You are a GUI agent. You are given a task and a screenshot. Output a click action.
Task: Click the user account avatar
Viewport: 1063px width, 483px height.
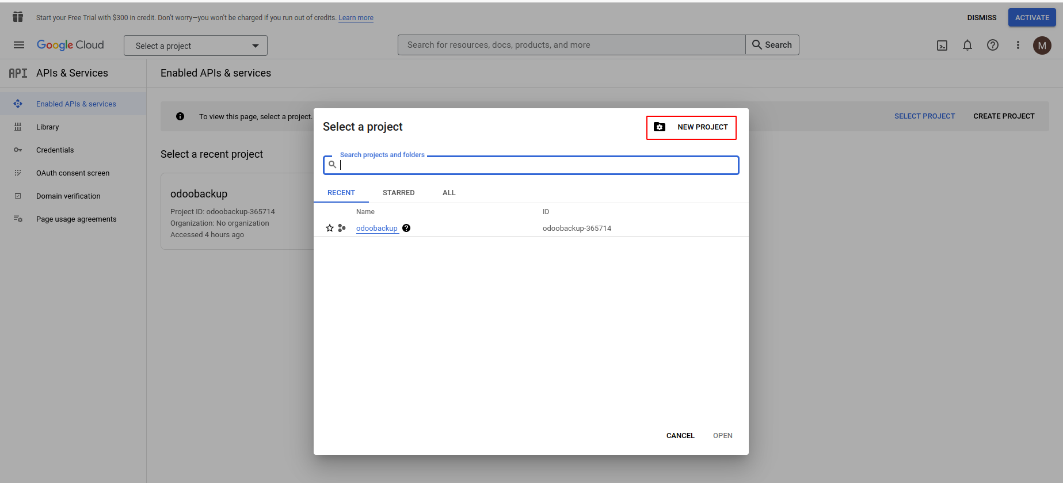pos(1042,45)
